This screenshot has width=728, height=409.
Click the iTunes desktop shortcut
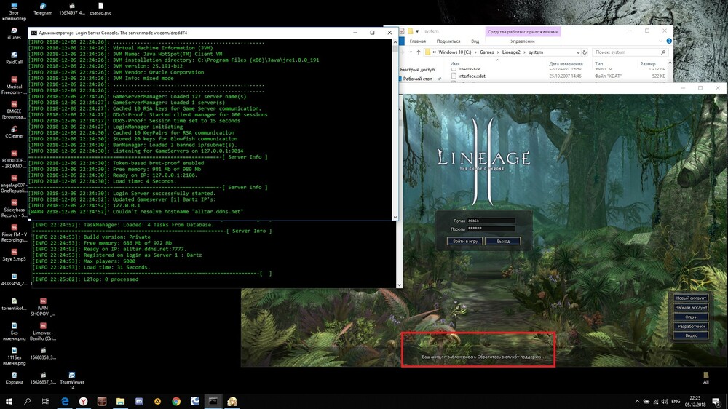(14, 29)
